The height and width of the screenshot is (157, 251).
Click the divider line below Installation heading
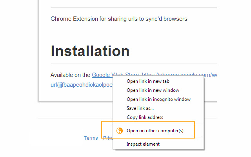tap(134, 64)
